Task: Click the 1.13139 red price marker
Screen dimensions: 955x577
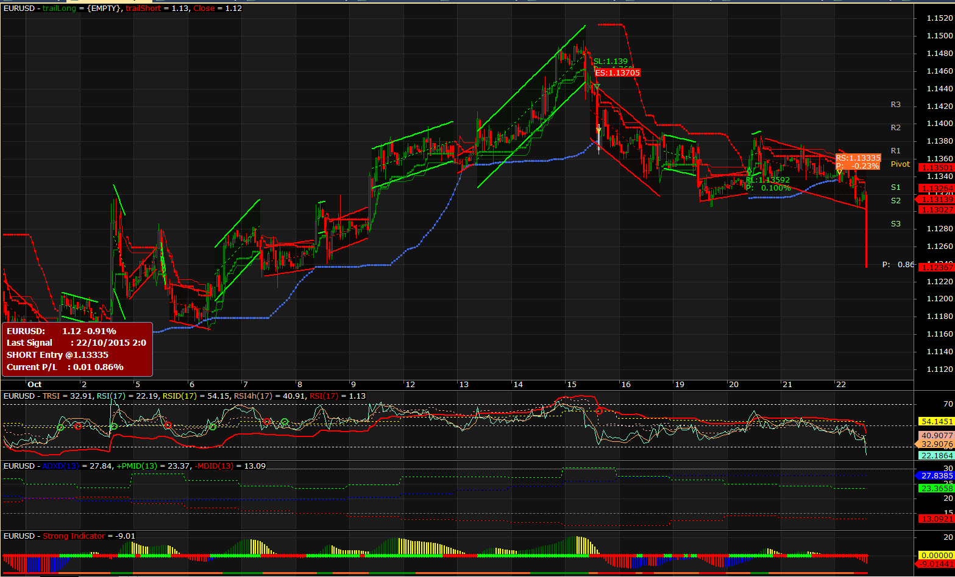Action: coord(935,200)
